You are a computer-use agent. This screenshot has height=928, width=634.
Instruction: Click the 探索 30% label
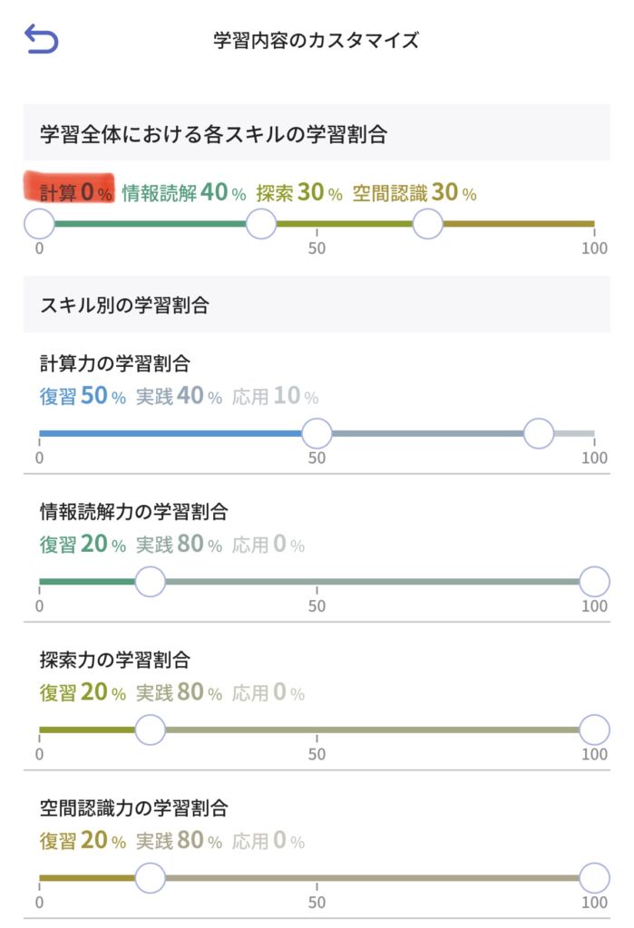[299, 192]
